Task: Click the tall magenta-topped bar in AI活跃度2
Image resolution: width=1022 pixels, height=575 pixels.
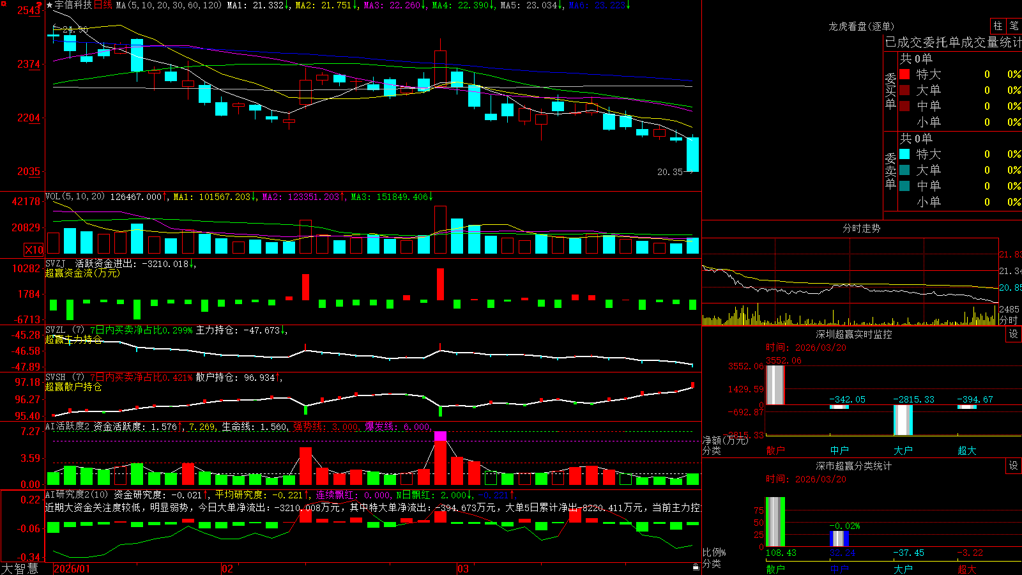Action: click(440, 459)
